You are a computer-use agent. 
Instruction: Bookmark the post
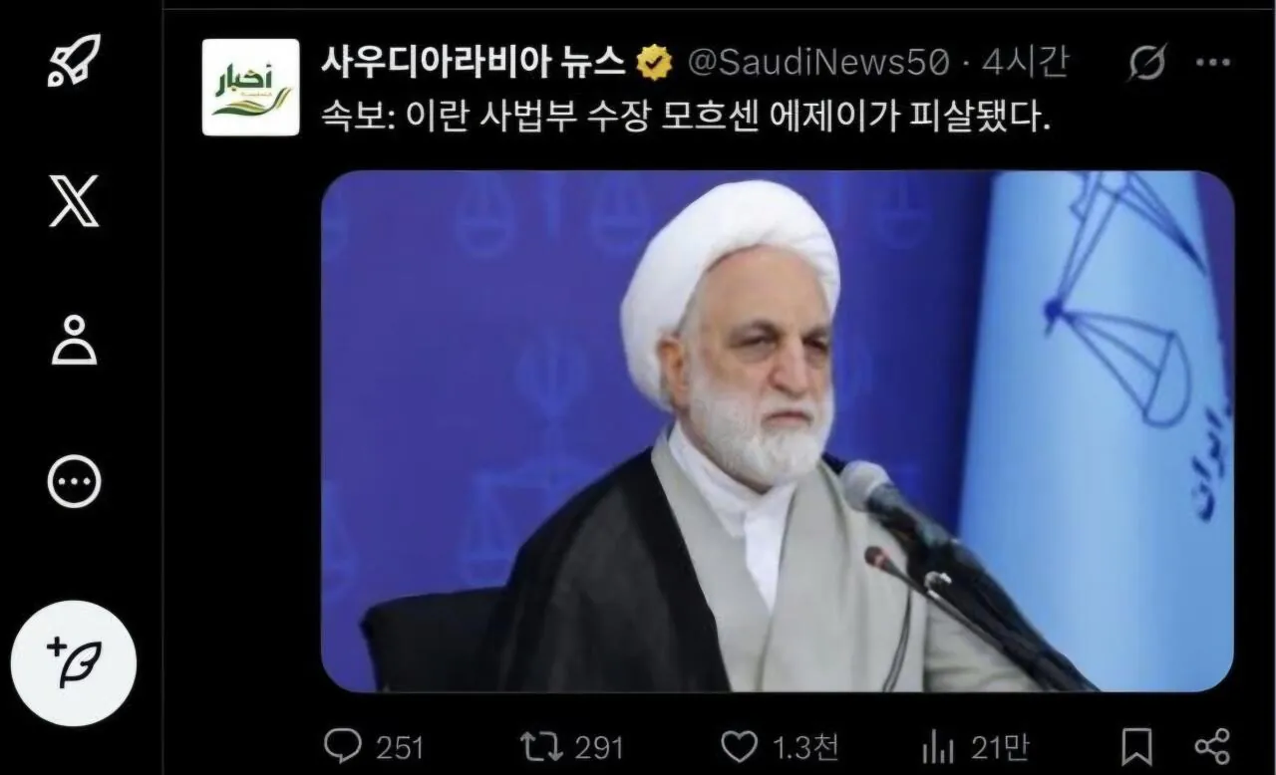click(1136, 746)
